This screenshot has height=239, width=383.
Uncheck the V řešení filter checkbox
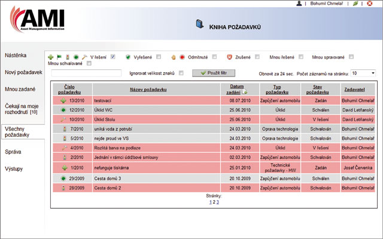(113, 57)
